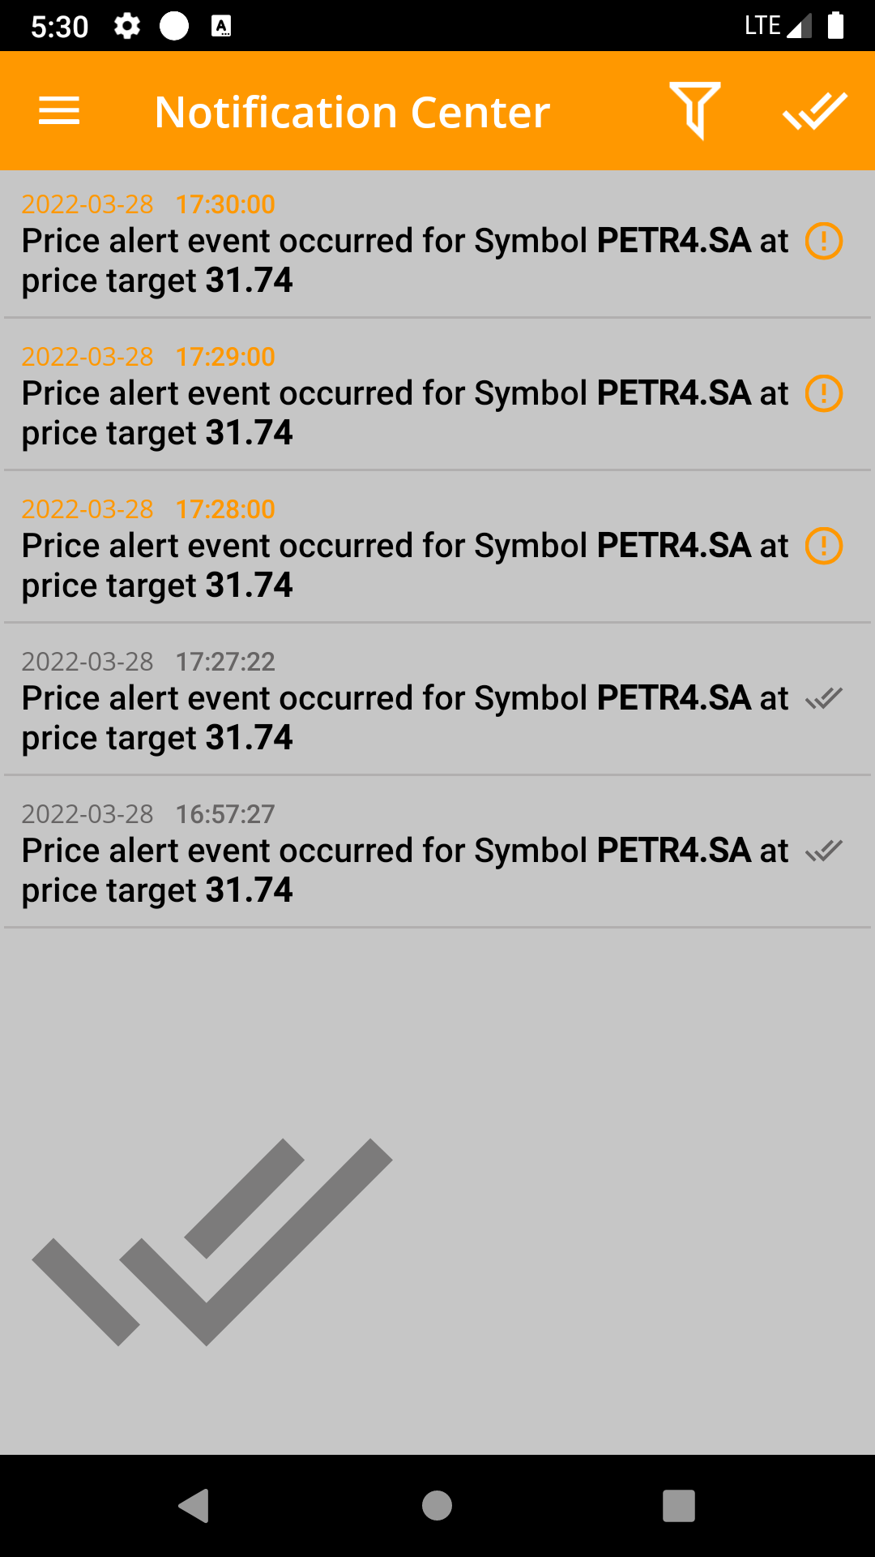875x1557 pixels.
Task: Mark all notifications read in header
Action: 814,110
